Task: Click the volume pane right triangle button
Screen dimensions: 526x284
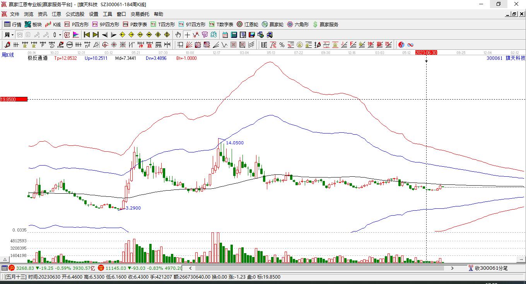Action: (520, 259)
